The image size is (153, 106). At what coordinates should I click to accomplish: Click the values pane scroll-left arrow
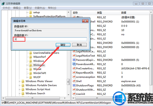click(x=73, y=98)
